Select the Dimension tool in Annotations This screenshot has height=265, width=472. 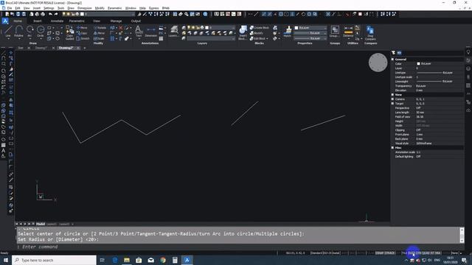click(150, 31)
